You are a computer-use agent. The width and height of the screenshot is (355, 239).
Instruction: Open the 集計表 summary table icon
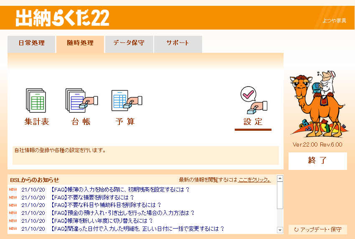coord(36,107)
